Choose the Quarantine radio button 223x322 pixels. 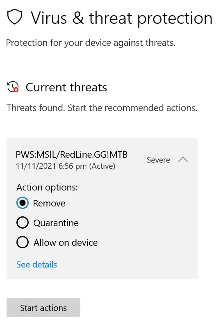pos(23,222)
